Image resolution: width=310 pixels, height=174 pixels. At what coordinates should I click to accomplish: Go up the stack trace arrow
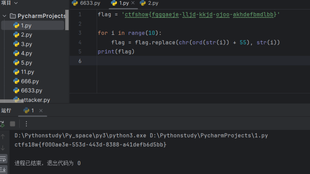[3, 136]
